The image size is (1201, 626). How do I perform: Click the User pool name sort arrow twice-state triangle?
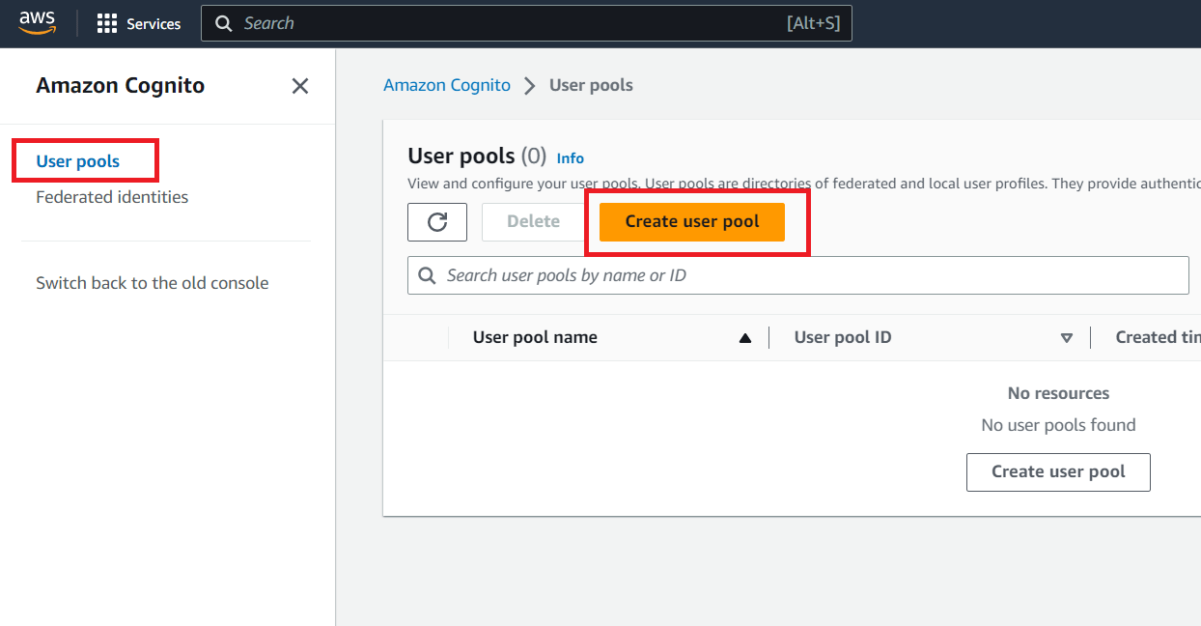(x=744, y=337)
